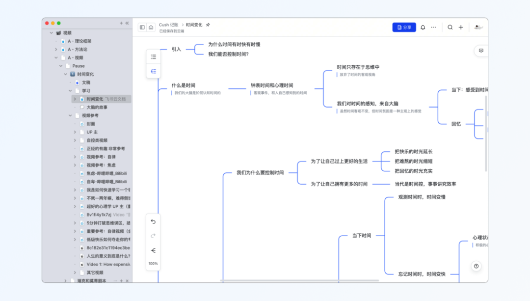Open the 封面 document
Screen dimensions: 530x301
point(91,124)
